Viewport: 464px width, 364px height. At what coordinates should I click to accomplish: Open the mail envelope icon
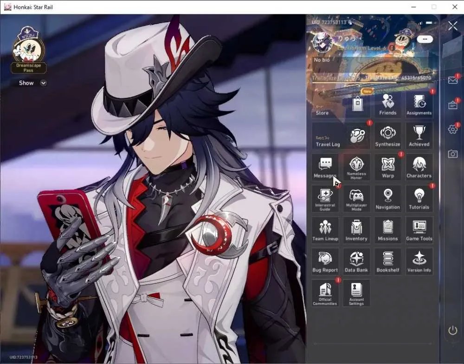(x=453, y=80)
